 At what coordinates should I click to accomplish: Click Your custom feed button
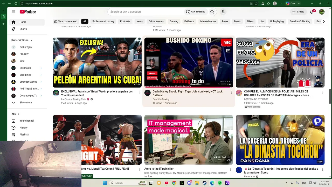point(66,21)
